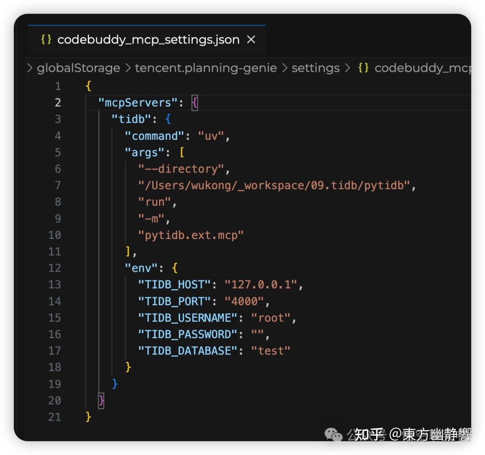Click the "test" database value
485x455 pixels.
(271, 351)
